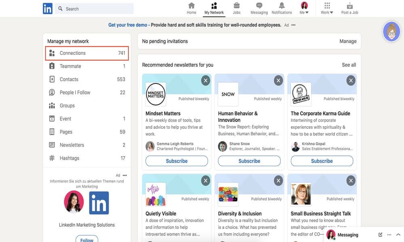Open the My Network tab

coord(214,8)
